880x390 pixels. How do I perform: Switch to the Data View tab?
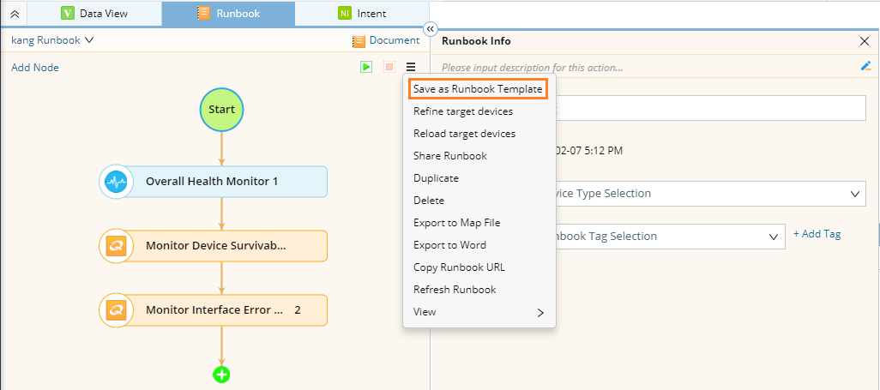(x=94, y=14)
